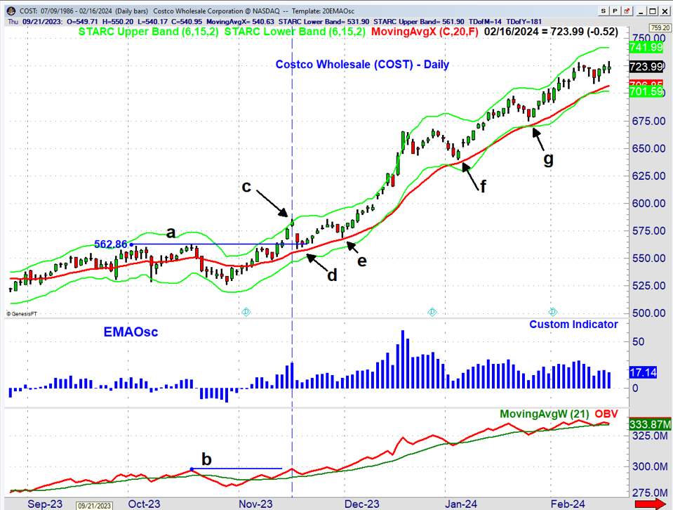Viewport: 673px width, 510px height.
Task: Click the MovingAvgW (21) label
Action: [545, 414]
